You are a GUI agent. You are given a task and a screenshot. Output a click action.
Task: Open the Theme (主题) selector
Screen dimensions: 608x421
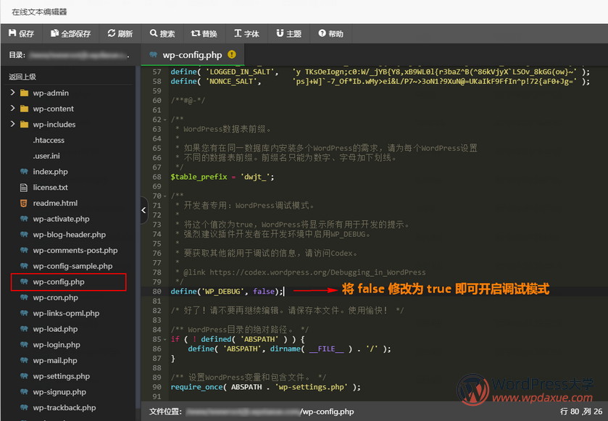pos(288,33)
